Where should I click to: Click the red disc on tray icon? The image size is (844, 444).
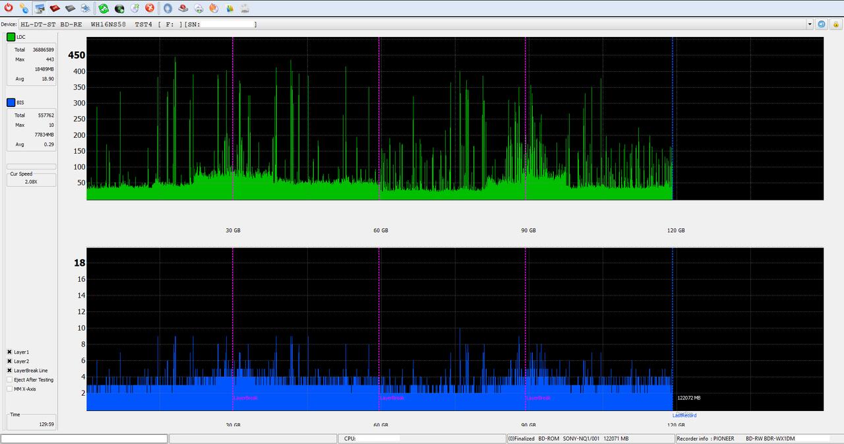(x=183, y=8)
